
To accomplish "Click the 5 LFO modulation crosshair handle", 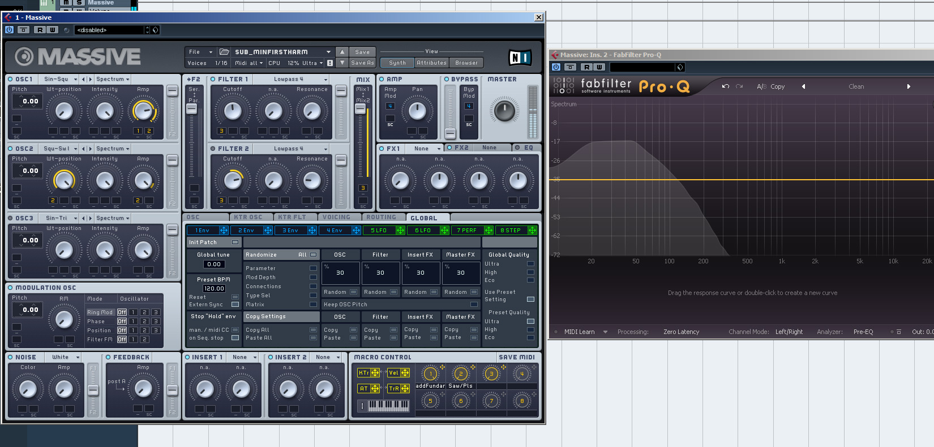I will click(400, 231).
